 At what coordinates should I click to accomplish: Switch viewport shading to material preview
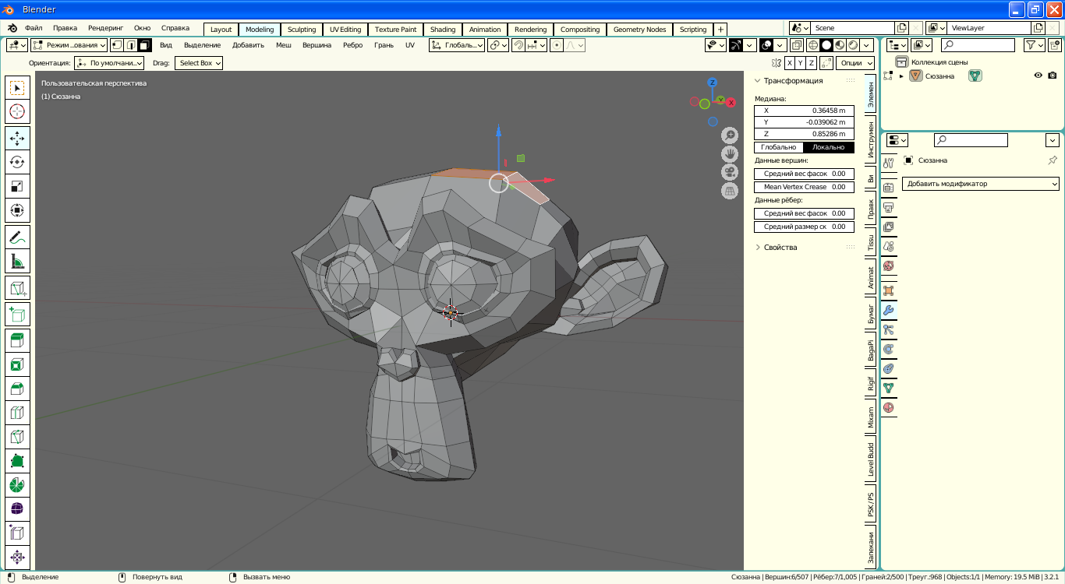pyautogui.click(x=840, y=45)
